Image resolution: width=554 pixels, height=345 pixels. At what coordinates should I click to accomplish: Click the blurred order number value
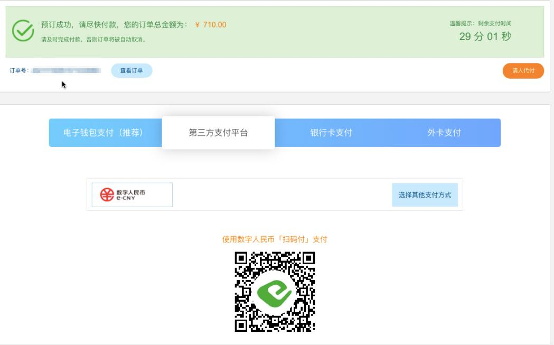click(x=66, y=71)
